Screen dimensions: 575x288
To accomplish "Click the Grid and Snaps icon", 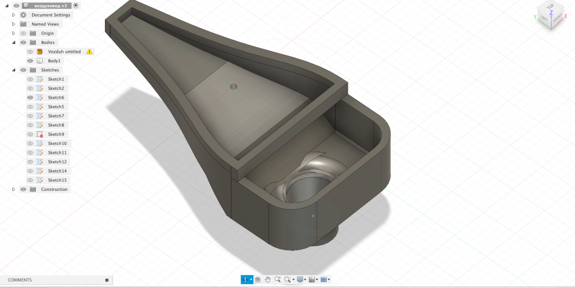I will coord(312,279).
